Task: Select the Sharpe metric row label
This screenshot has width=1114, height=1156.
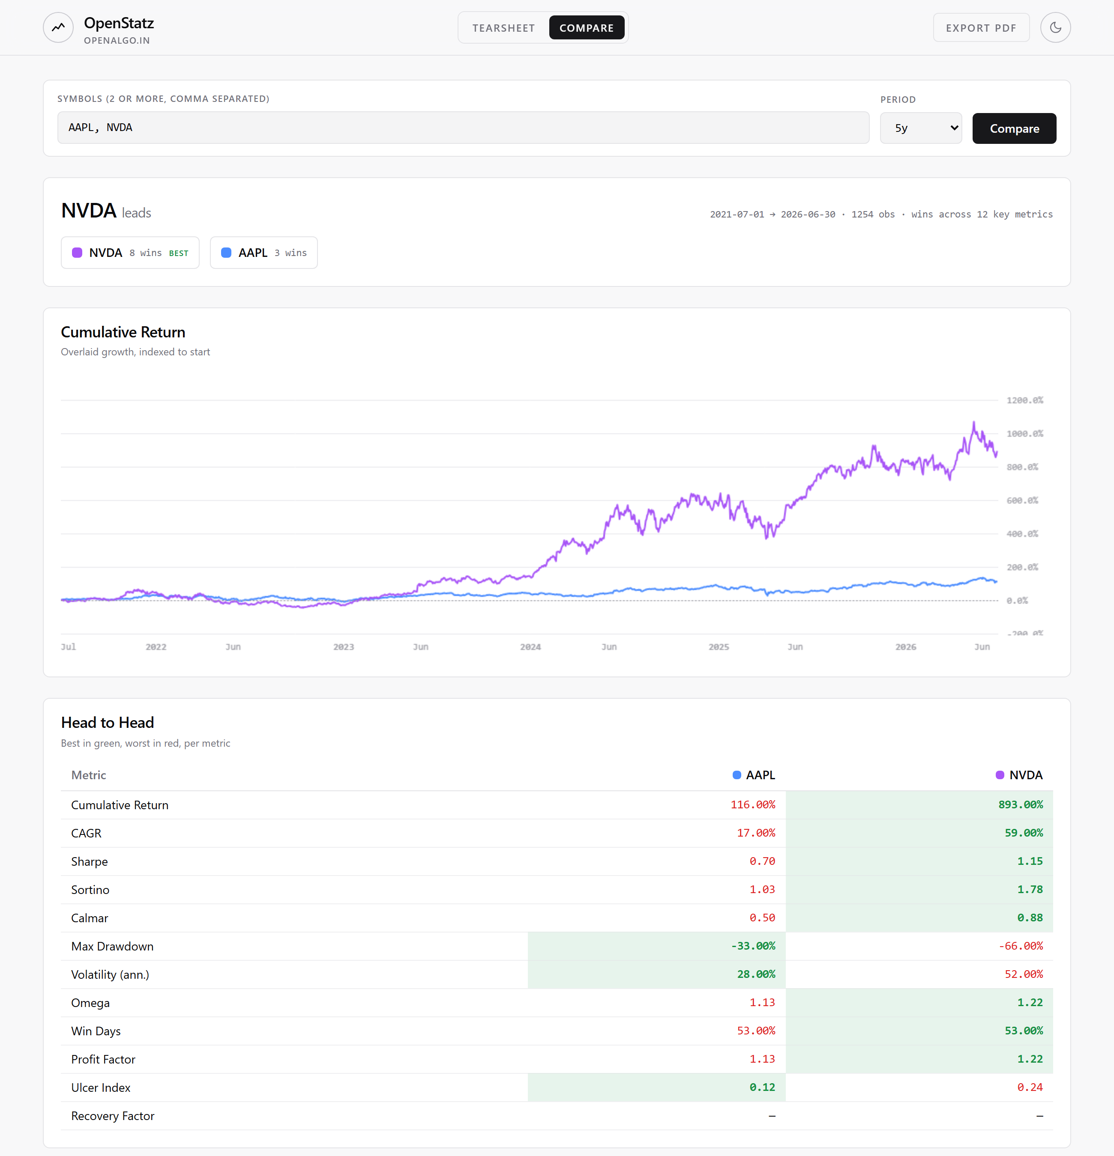Action: tap(89, 862)
